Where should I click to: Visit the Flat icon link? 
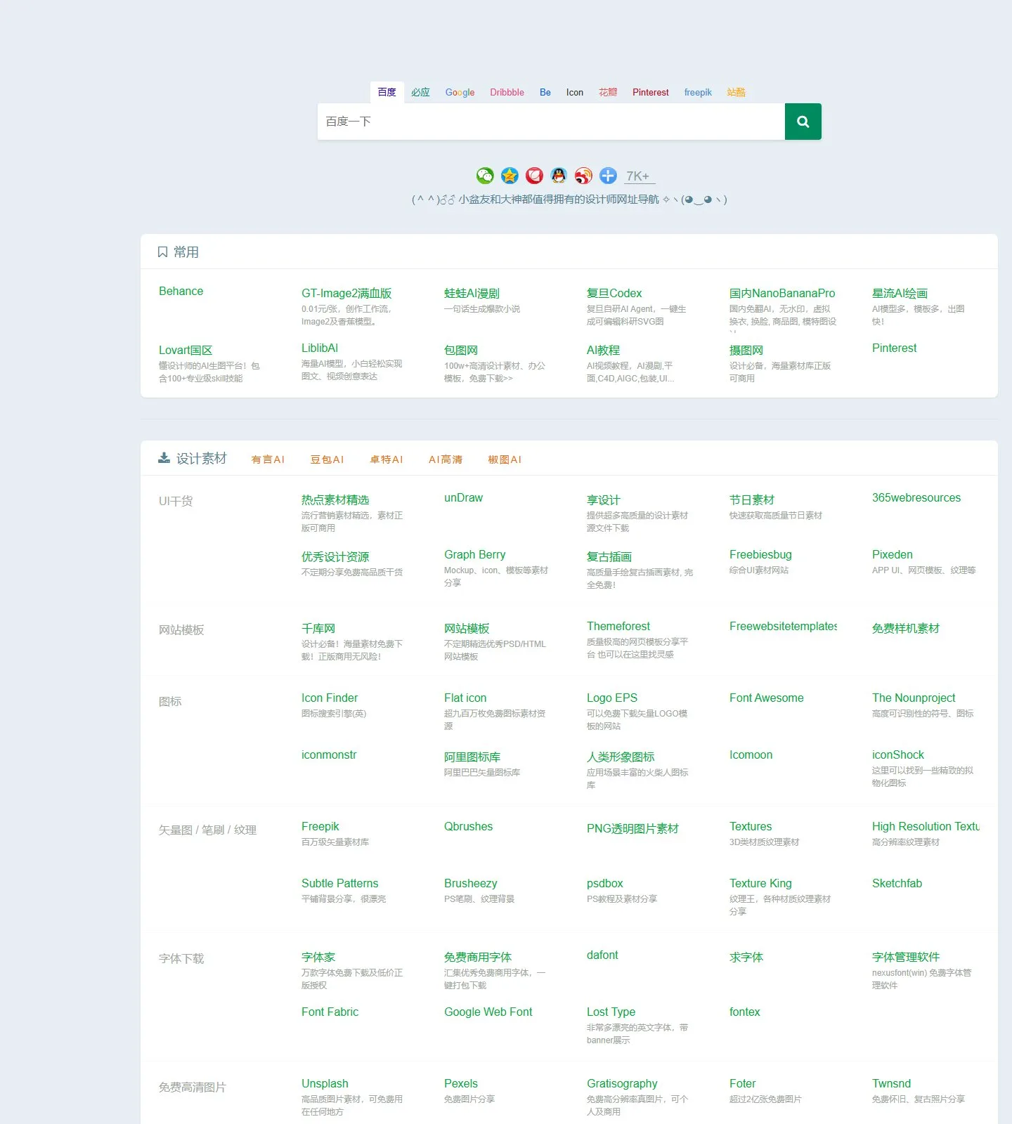[x=465, y=698]
